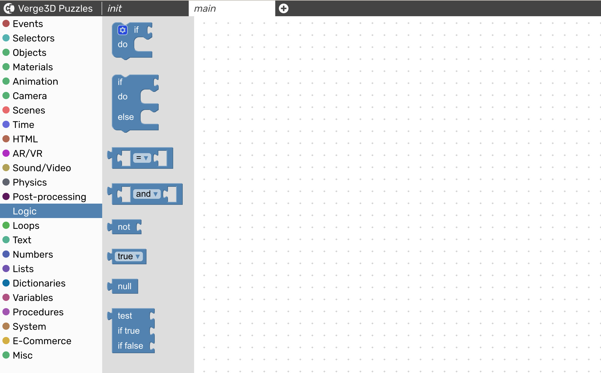The width and height of the screenshot is (601, 373).
Task: Open the Physics category
Action: (51, 182)
